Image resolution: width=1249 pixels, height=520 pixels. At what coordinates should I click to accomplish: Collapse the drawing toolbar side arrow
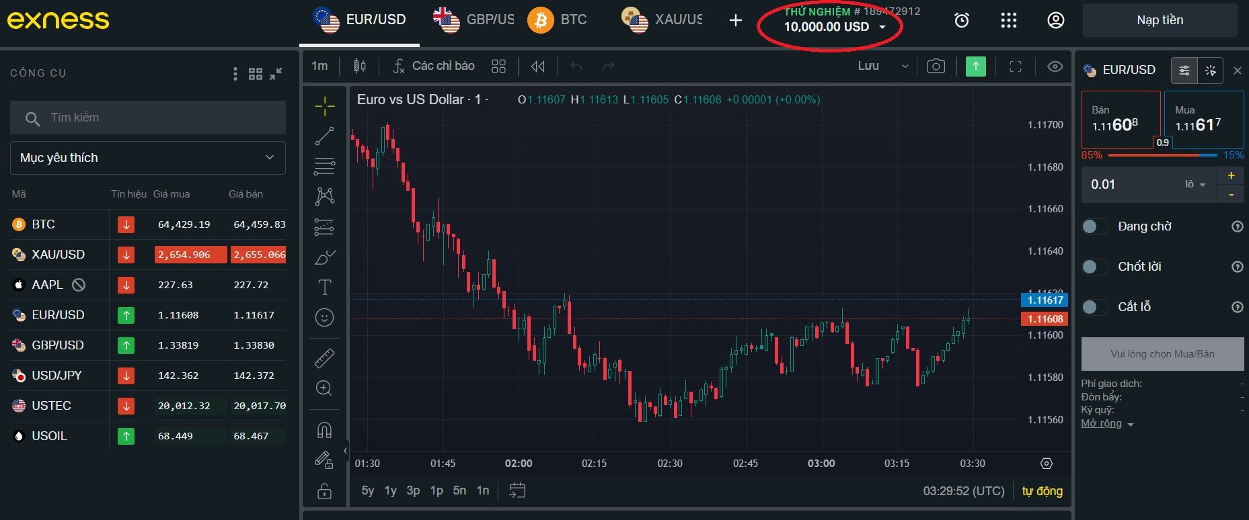click(345, 451)
